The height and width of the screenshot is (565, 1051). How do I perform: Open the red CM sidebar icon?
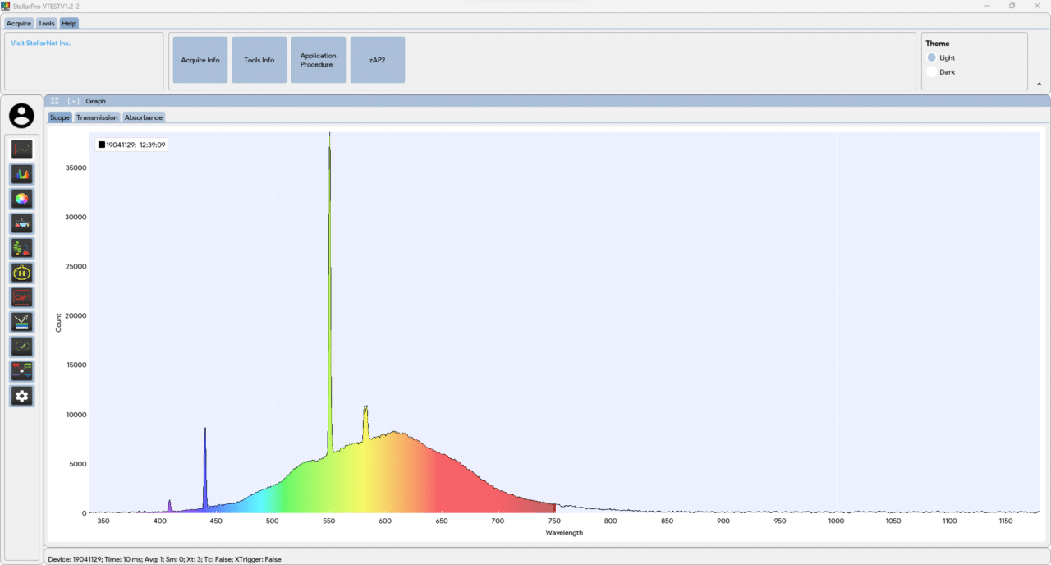pyautogui.click(x=22, y=297)
